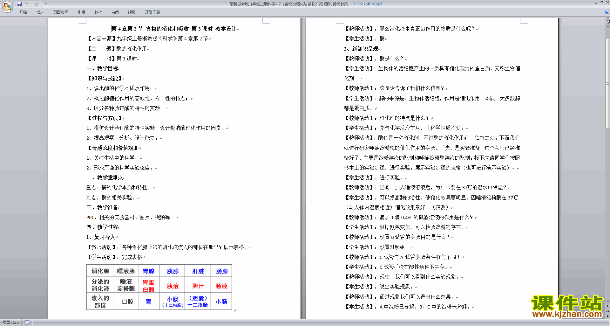Click the vertical scrollbar up arrow
610x326 pixels.
[x=607, y=27]
